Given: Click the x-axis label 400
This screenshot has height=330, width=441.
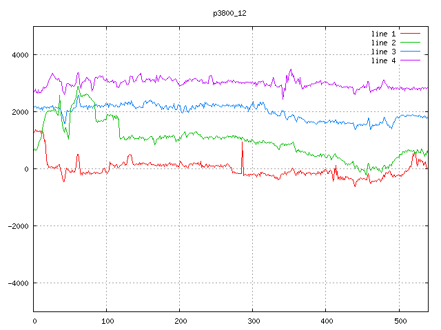Looking at the screenshot, I should pos(327,321).
